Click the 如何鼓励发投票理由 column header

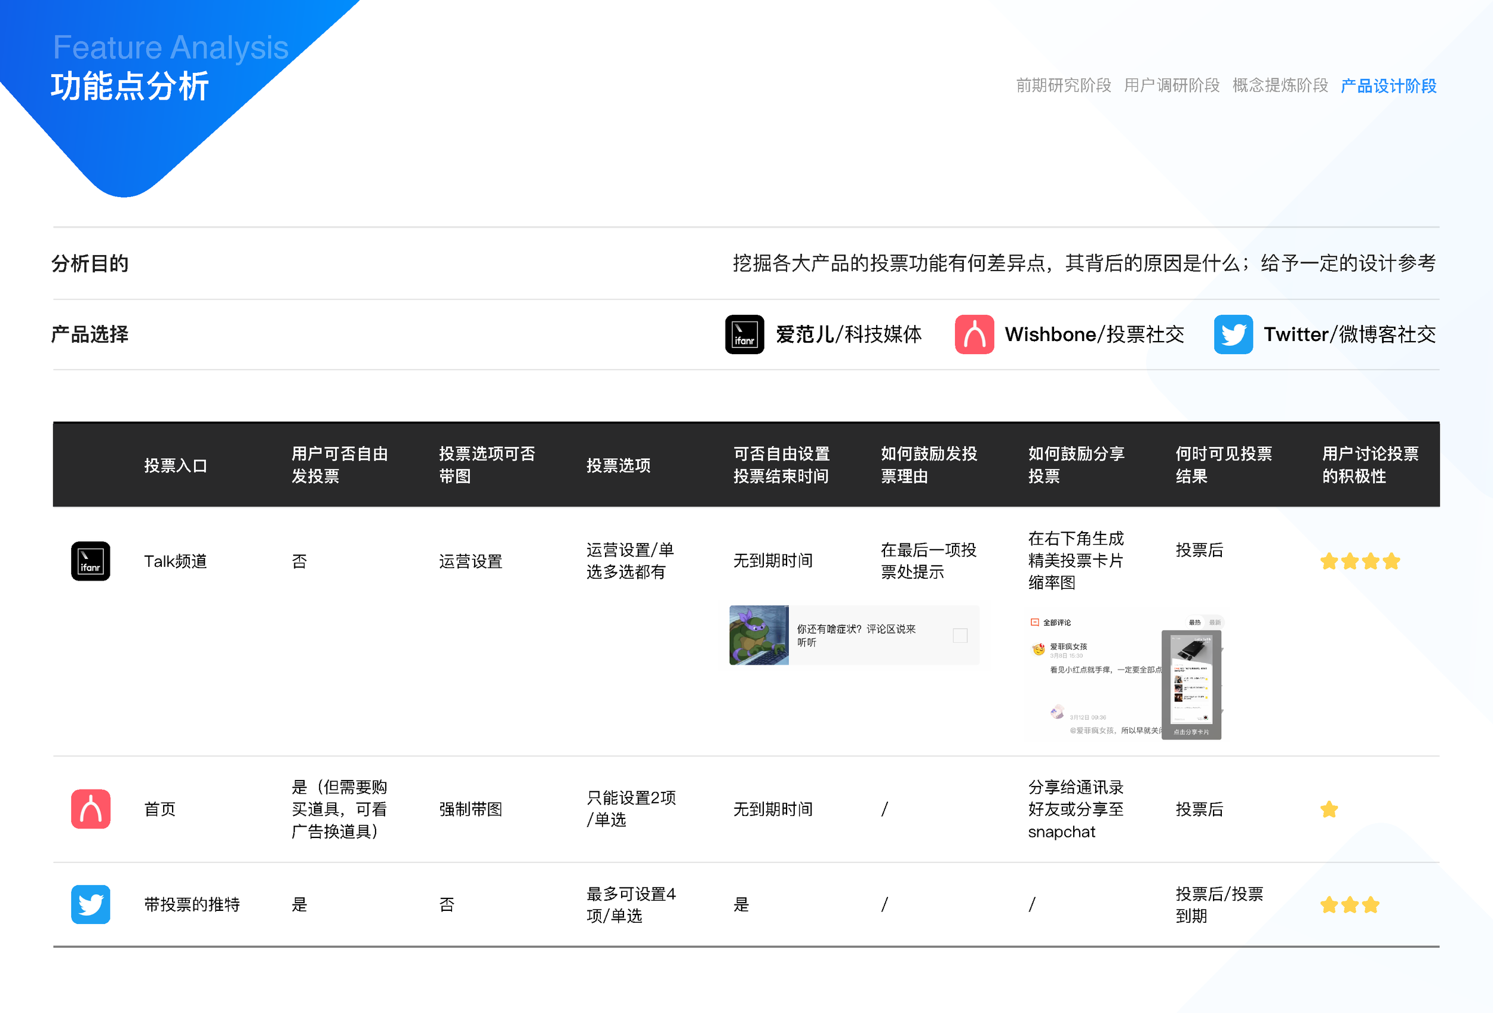pyautogui.click(x=929, y=465)
